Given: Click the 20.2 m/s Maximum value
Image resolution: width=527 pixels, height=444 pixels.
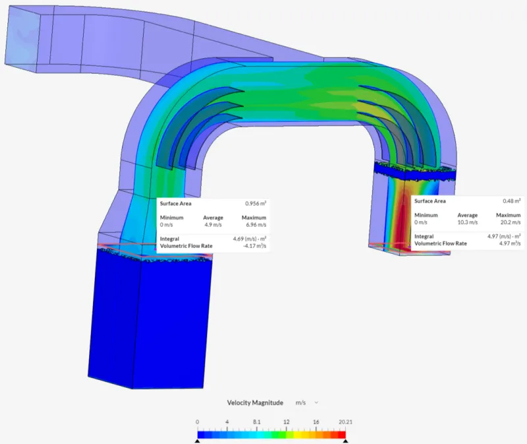Looking at the screenshot, I should click(509, 222).
